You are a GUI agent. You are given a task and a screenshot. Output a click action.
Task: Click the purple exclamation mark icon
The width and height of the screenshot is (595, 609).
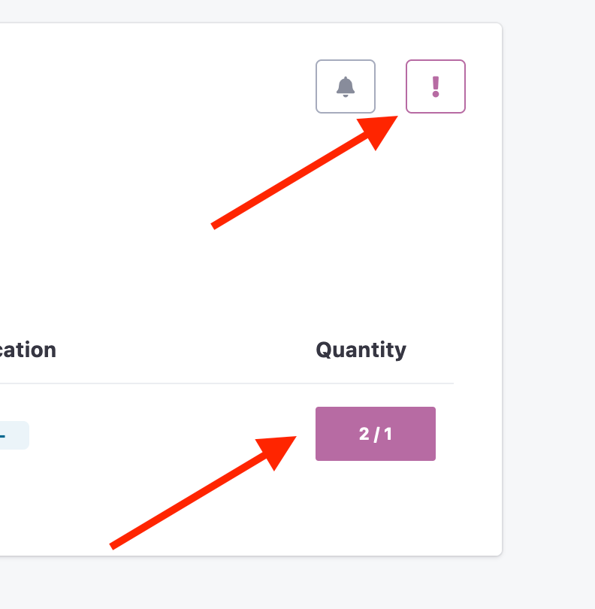[436, 86]
